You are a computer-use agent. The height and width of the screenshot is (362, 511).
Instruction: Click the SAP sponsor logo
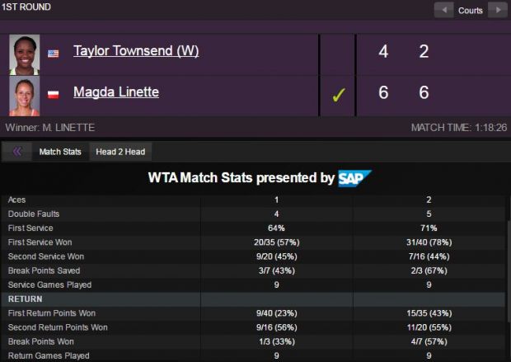(x=354, y=178)
